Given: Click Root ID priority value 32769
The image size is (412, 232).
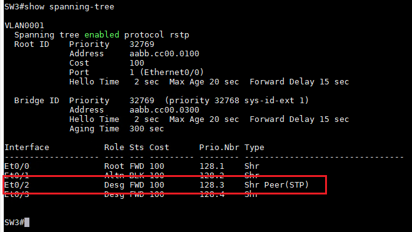Looking at the screenshot, I should pyautogui.click(x=142, y=44).
